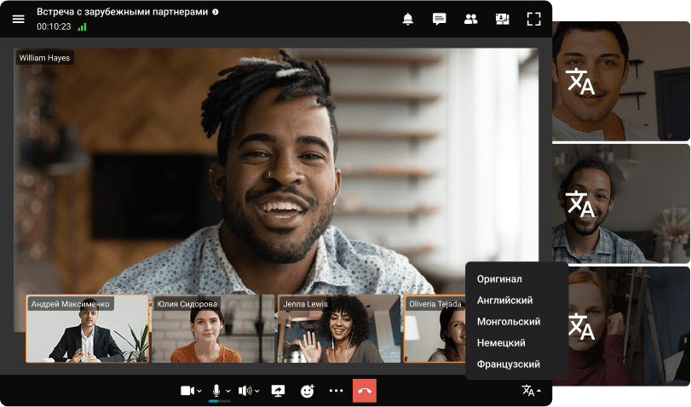Show the participants list
Image resolution: width=691 pixels, height=407 pixels.
tap(470, 19)
